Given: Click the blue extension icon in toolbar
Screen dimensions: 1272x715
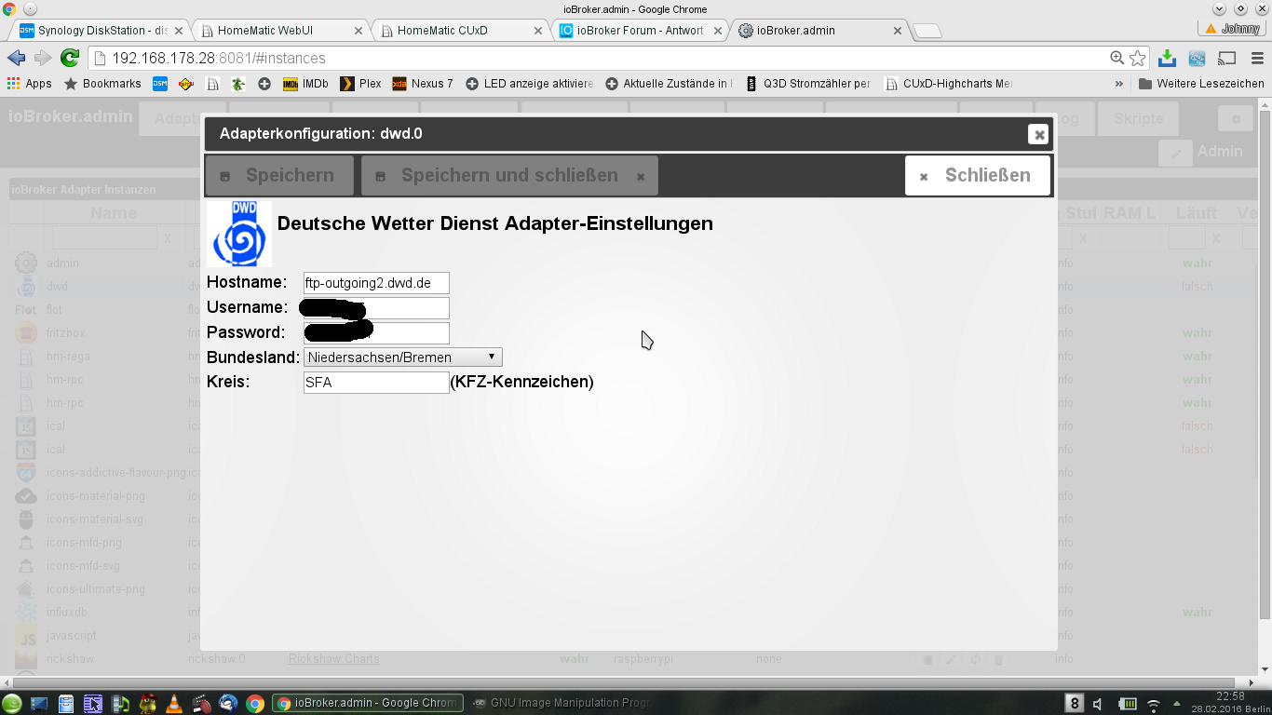Looking at the screenshot, I should [1198, 58].
